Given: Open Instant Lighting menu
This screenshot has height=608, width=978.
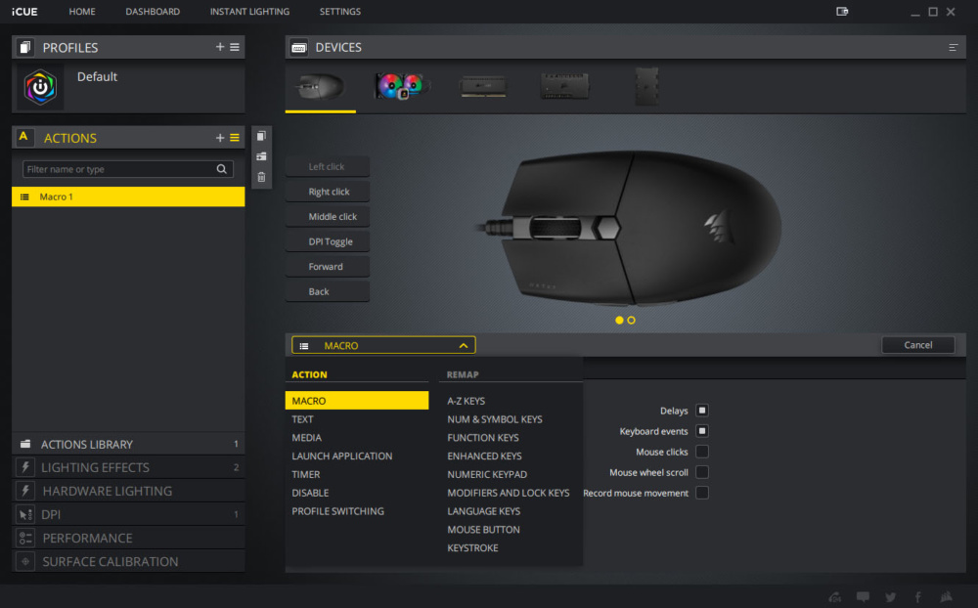Looking at the screenshot, I should (x=249, y=11).
